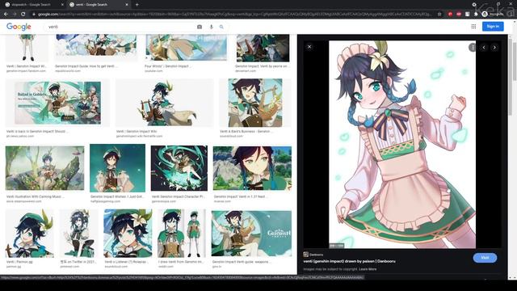
Task: Open 'Venti x Listener Roleplay' thumbnail
Action: point(128,233)
